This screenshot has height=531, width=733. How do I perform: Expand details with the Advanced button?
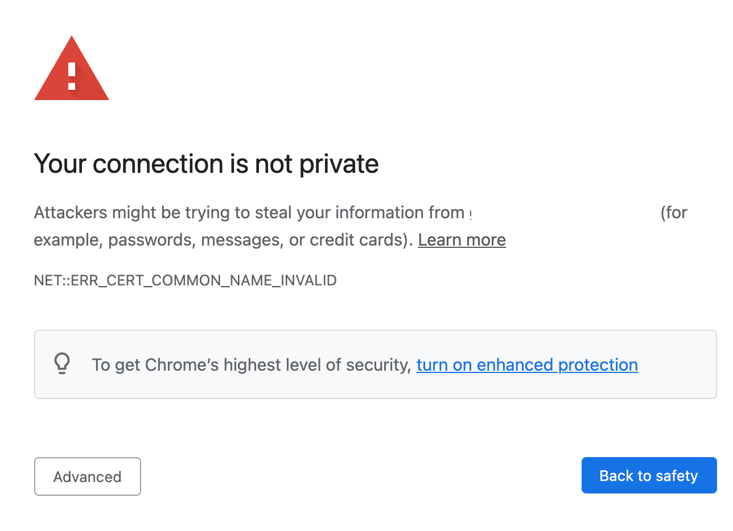coord(88,476)
